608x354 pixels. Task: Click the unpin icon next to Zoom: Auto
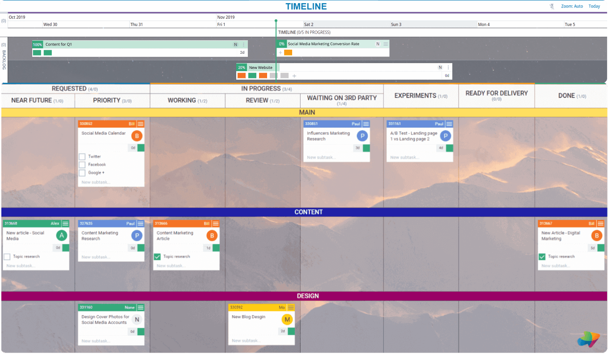coord(551,6)
